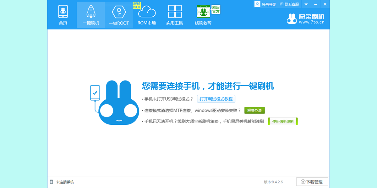Open the 首页 home phone icon
The height and width of the screenshot is (188, 377).
pyautogui.click(x=63, y=12)
